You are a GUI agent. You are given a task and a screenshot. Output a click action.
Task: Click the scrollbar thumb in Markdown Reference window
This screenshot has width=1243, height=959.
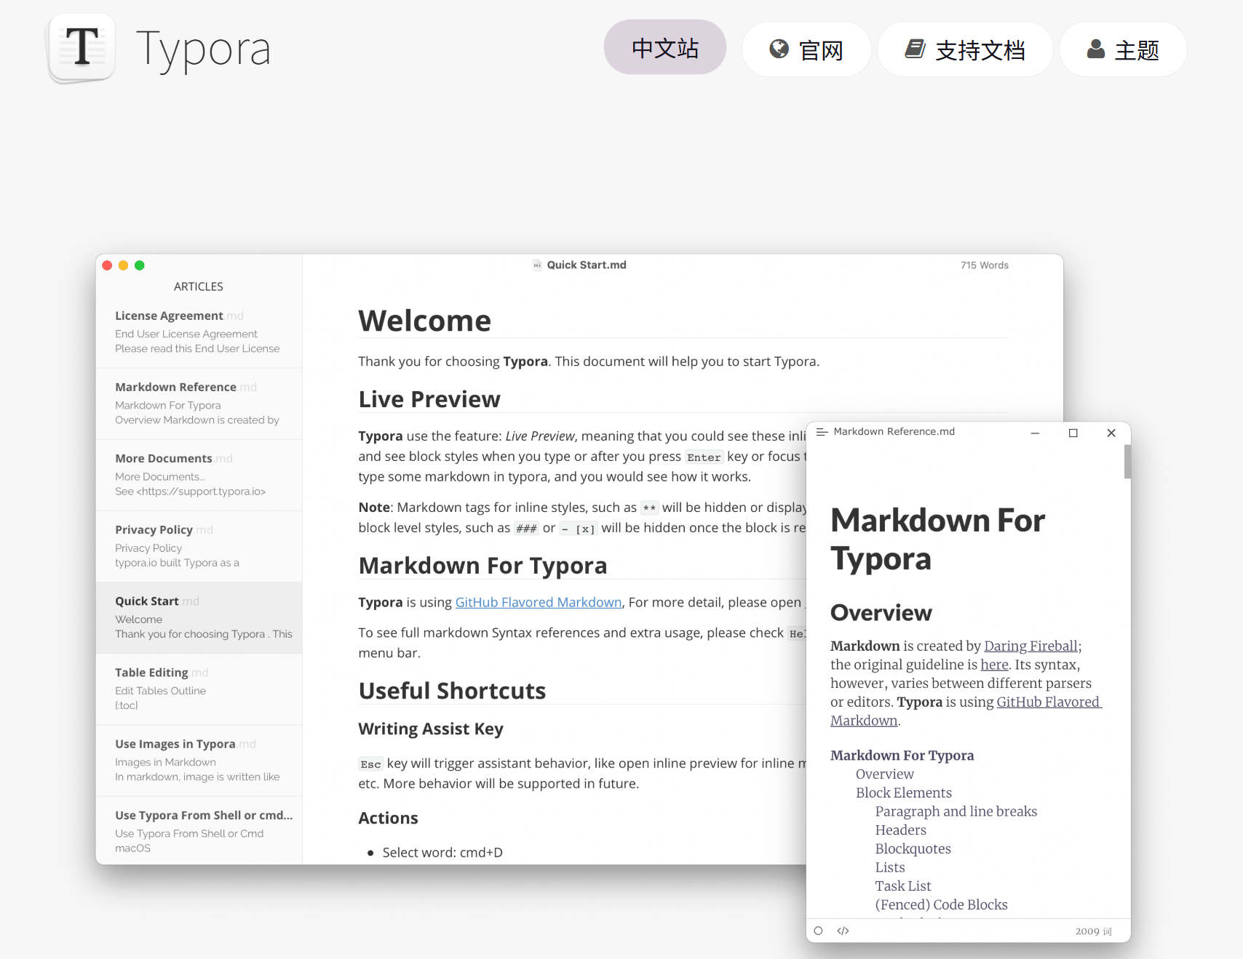coord(1127,462)
